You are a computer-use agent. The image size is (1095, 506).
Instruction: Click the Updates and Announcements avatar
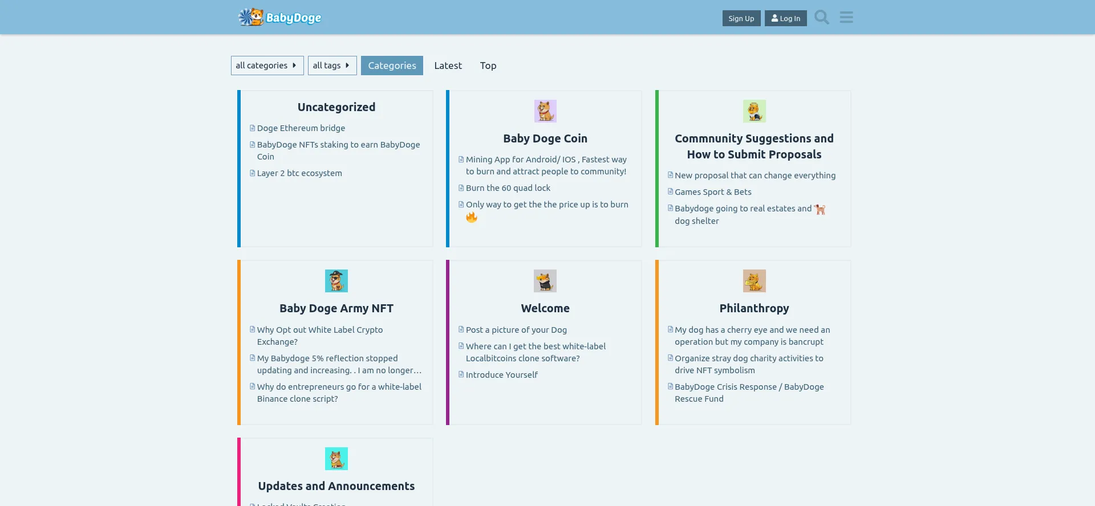coord(336,459)
